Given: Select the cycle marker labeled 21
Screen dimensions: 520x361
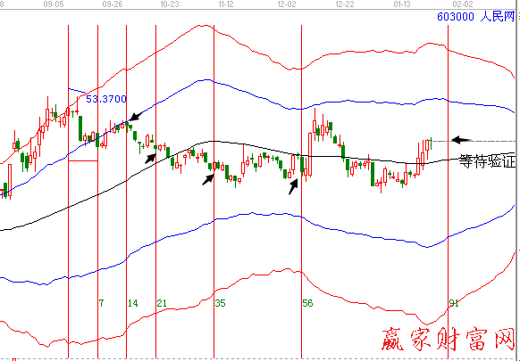Looking at the screenshot, I should coord(162,303).
